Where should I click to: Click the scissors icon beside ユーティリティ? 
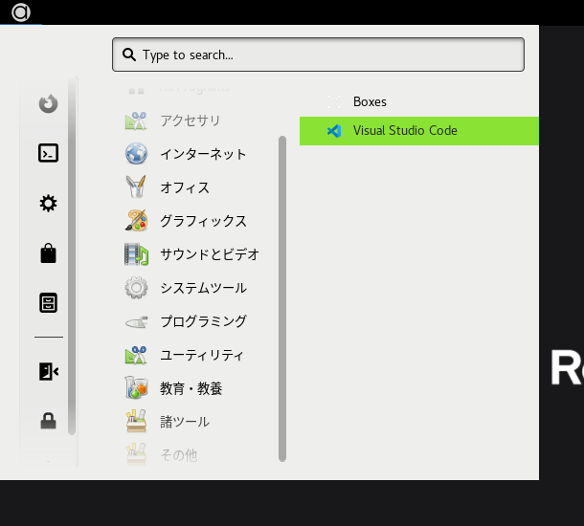(x=136, y=355)
